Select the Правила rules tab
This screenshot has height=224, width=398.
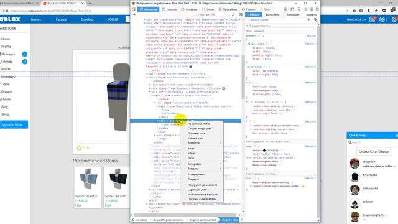[x=254, y=14]
